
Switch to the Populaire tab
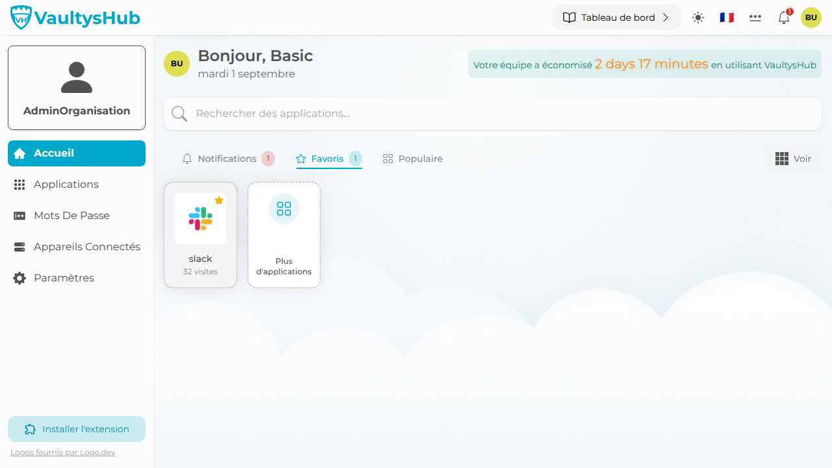(x=413, y=159)
